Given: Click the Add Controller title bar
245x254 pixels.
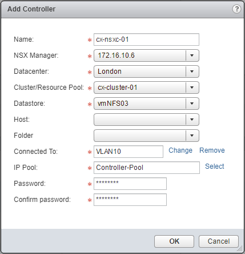Looking at the screenshot, I should pos(122,9).
